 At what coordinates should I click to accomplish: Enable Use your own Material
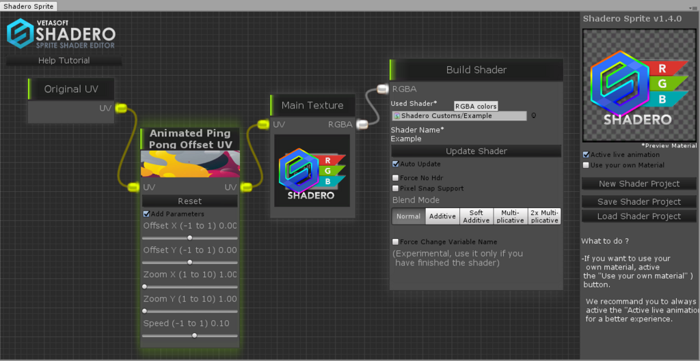click(x=586, y=165)
